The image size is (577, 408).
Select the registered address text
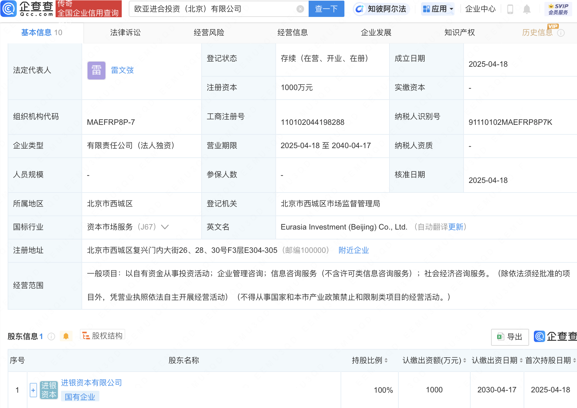coord(182,250)
